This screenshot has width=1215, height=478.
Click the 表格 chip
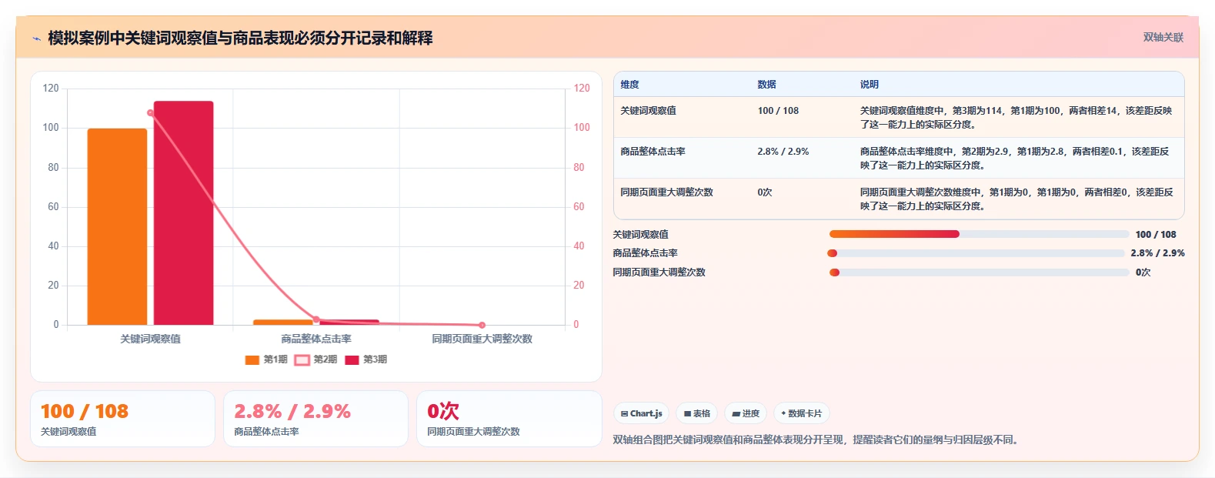click(x=696, y=413)
